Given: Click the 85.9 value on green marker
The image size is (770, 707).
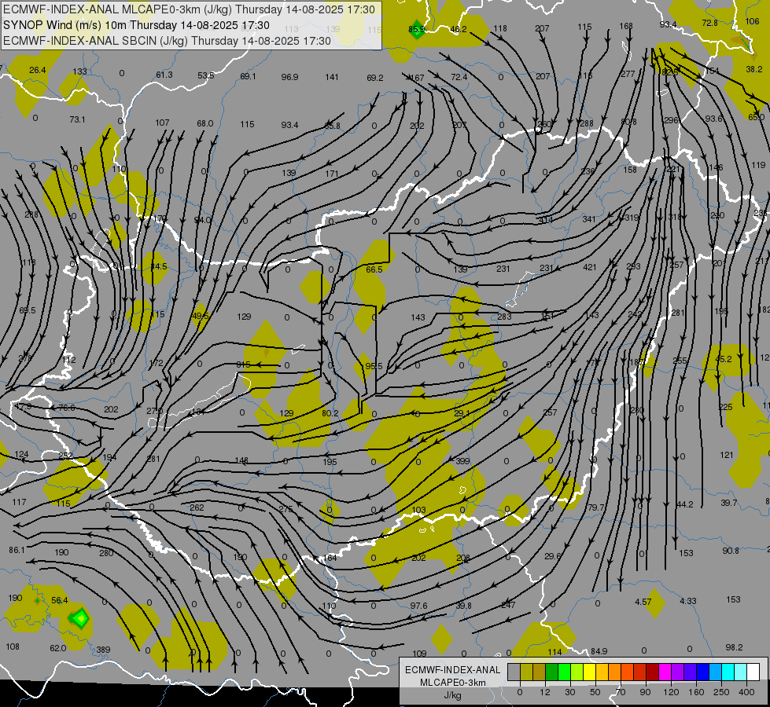Looking at the screenshot, I should click(416, 29).
